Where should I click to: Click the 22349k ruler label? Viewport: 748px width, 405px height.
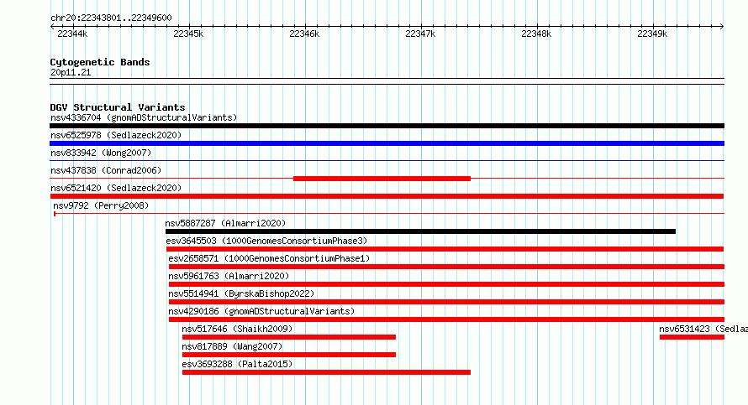coord(652,34)
